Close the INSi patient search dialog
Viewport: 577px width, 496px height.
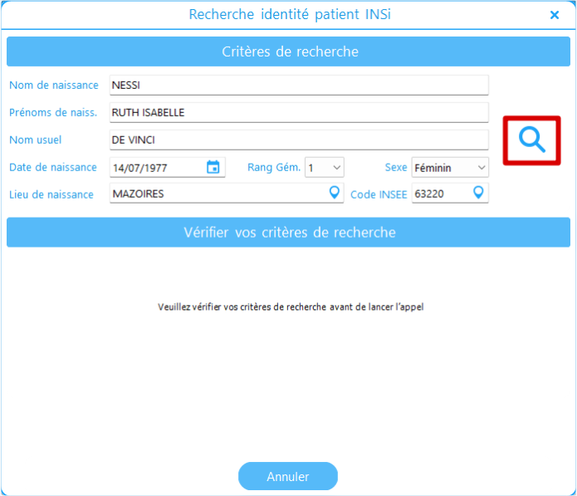(555, 15)
